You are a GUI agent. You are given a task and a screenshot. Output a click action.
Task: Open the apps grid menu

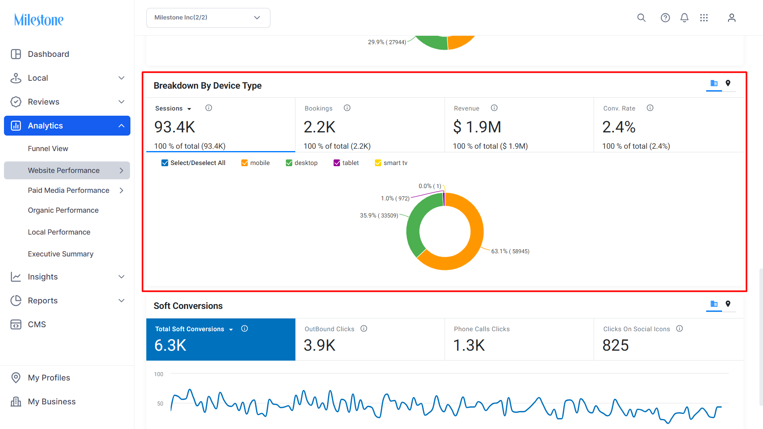coord(704,18)
